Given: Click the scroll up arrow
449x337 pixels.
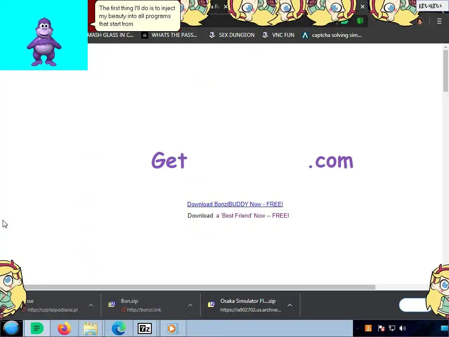Looking at the screenshot, I should point(445,47).
